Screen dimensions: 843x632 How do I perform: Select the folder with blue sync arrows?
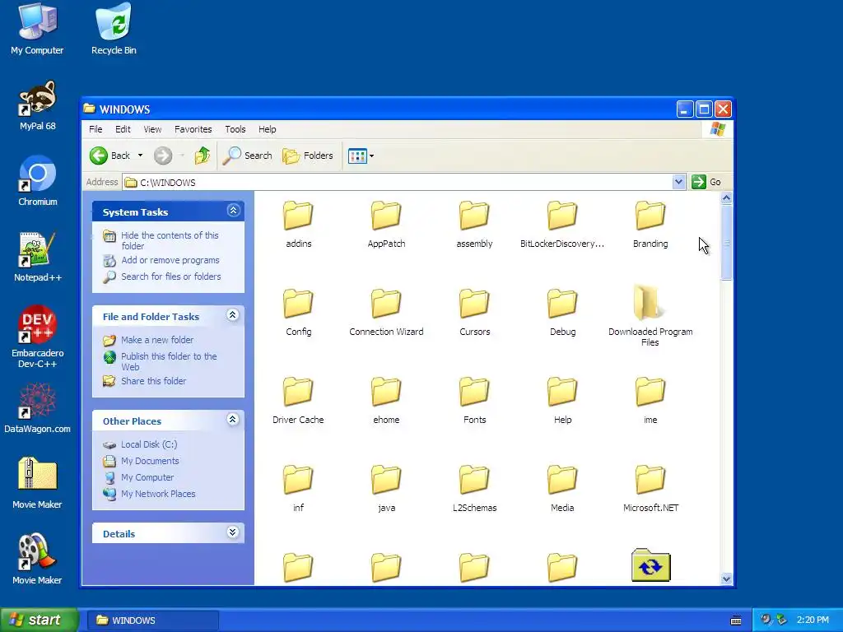650,565
